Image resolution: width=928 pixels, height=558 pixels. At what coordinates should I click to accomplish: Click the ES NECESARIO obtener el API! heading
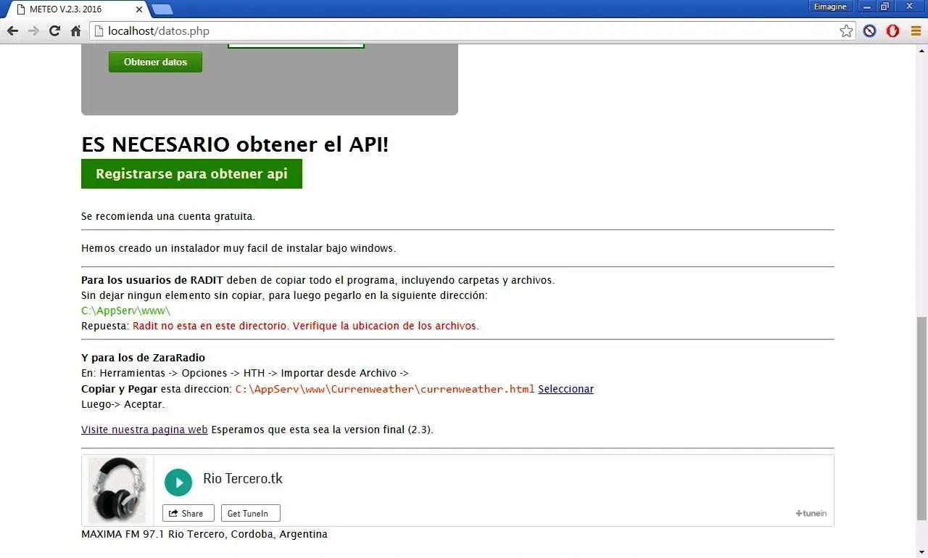[235, 144]
